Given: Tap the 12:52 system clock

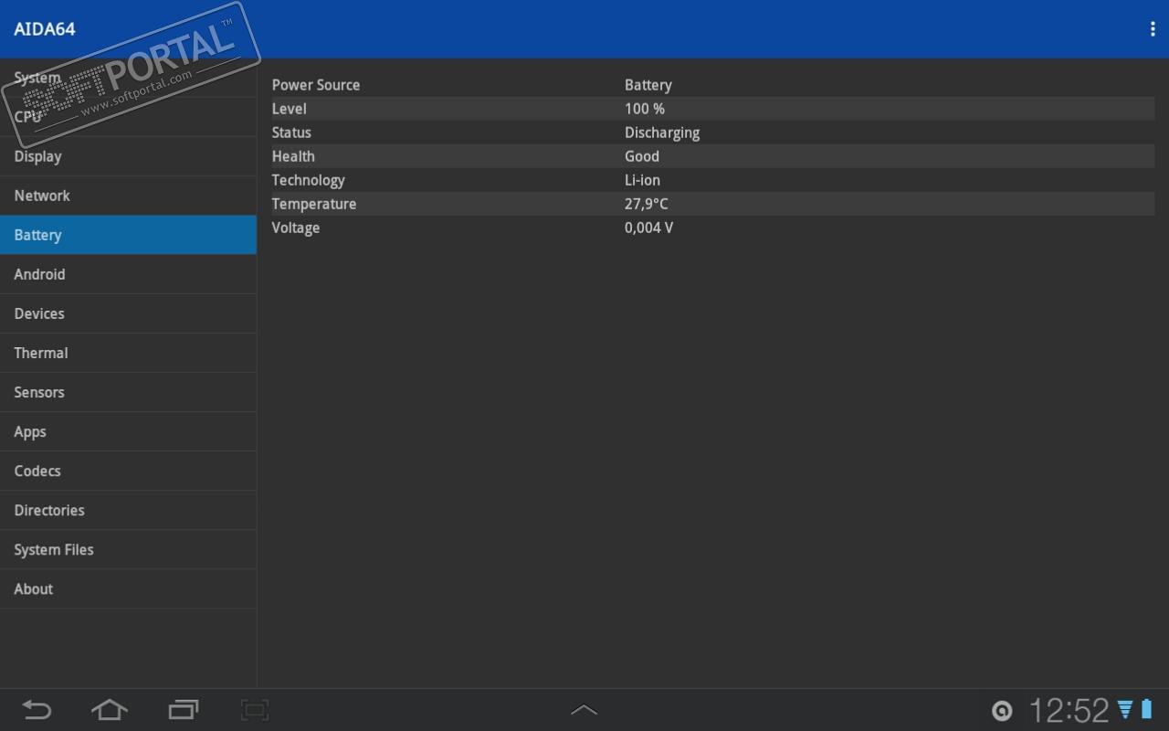Looking at the screenshot, I should tap(1069, 710).
